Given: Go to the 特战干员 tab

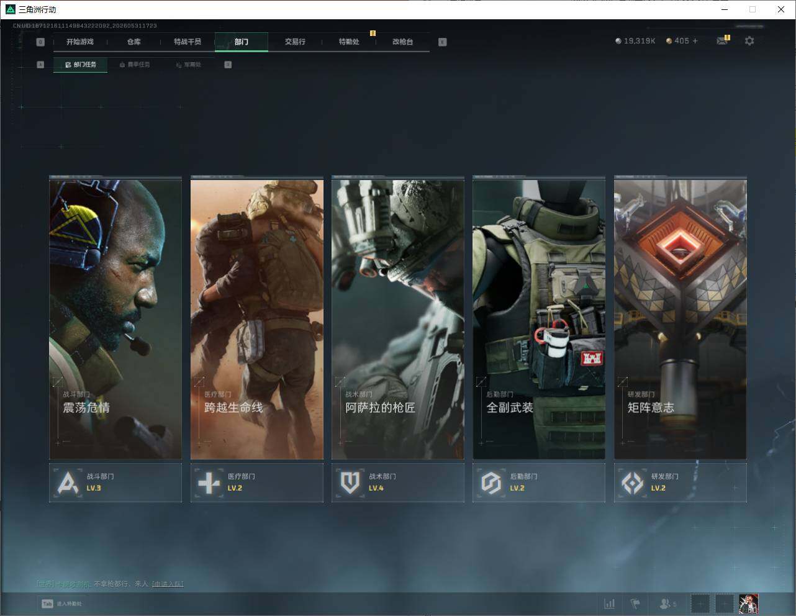Looking at the screenshot, I should 188,42.
